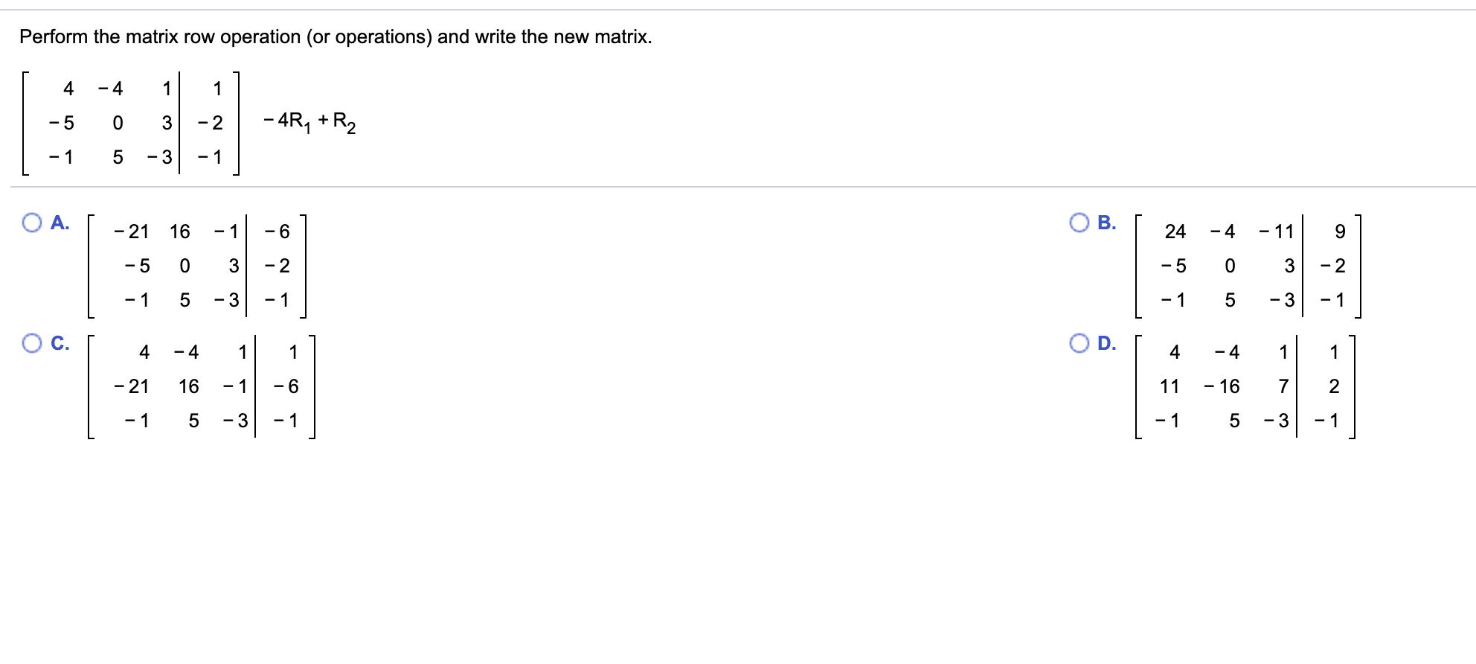
Task: Click the augmented column value 9 in option B
Action: pos(1340,232)
